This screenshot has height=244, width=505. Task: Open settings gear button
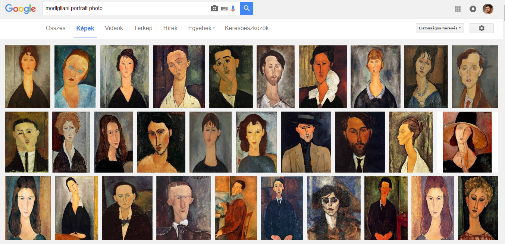click(x=482, y=28)
